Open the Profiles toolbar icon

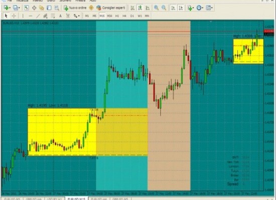pos(16,7)
